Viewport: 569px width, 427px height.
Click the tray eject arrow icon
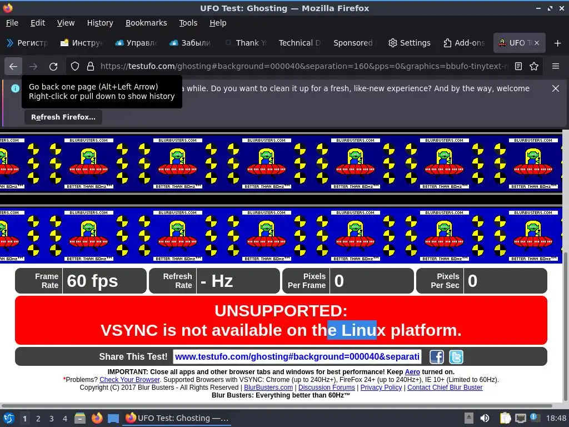(469, 418)
